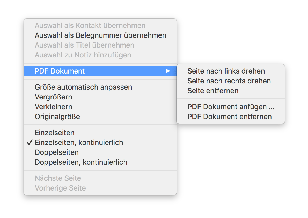Image resolution: width=308 pixels, height=218 pixels.
Task: Zoom out using 'Verkleinern'
Action: pyautogui.click(x=54, y=107)
